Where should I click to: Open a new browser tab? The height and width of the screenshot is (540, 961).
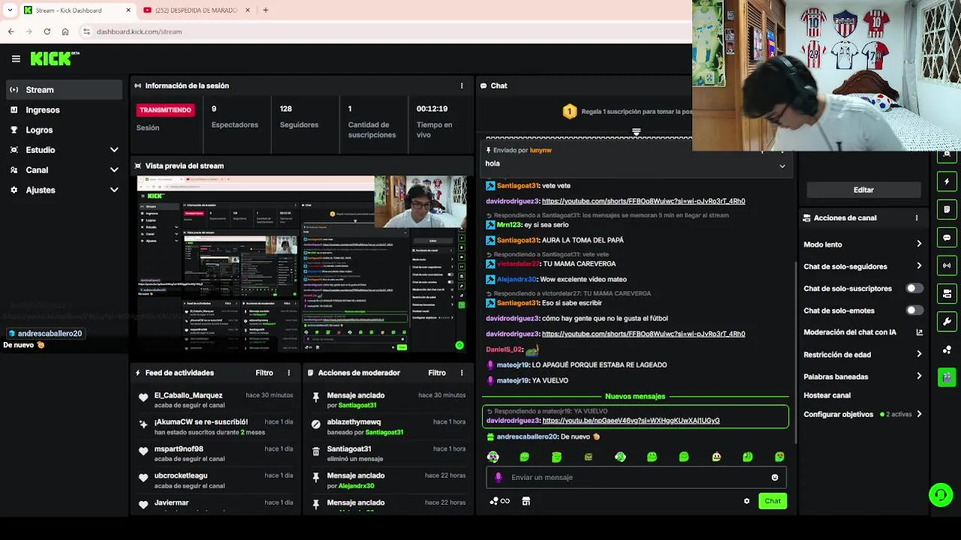tap(266, 10)
